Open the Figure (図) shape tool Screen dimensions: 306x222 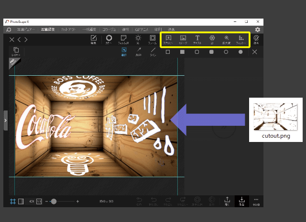tap(212, 40)
